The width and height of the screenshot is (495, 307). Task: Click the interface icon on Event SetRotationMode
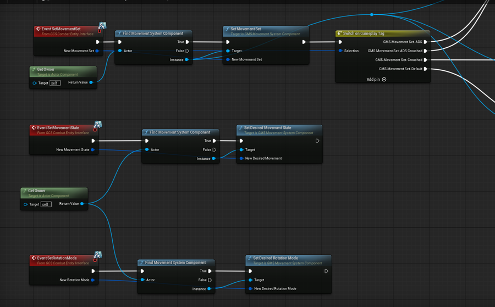(x=98, y=255)
